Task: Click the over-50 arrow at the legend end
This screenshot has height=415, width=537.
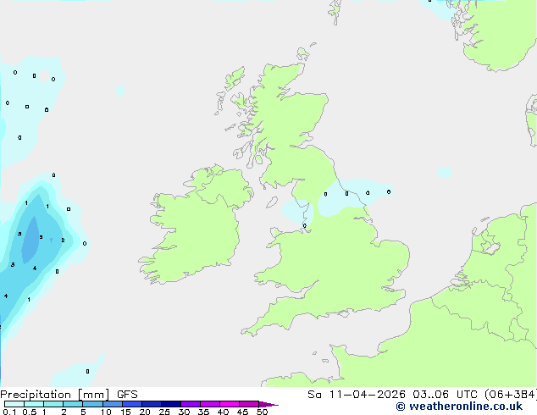Action: pos(268,404)
